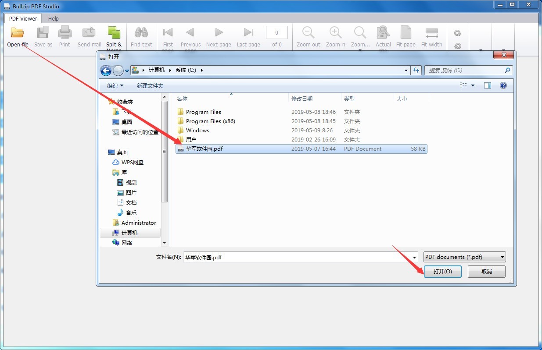Select the Windows folder

coord(301,131)
